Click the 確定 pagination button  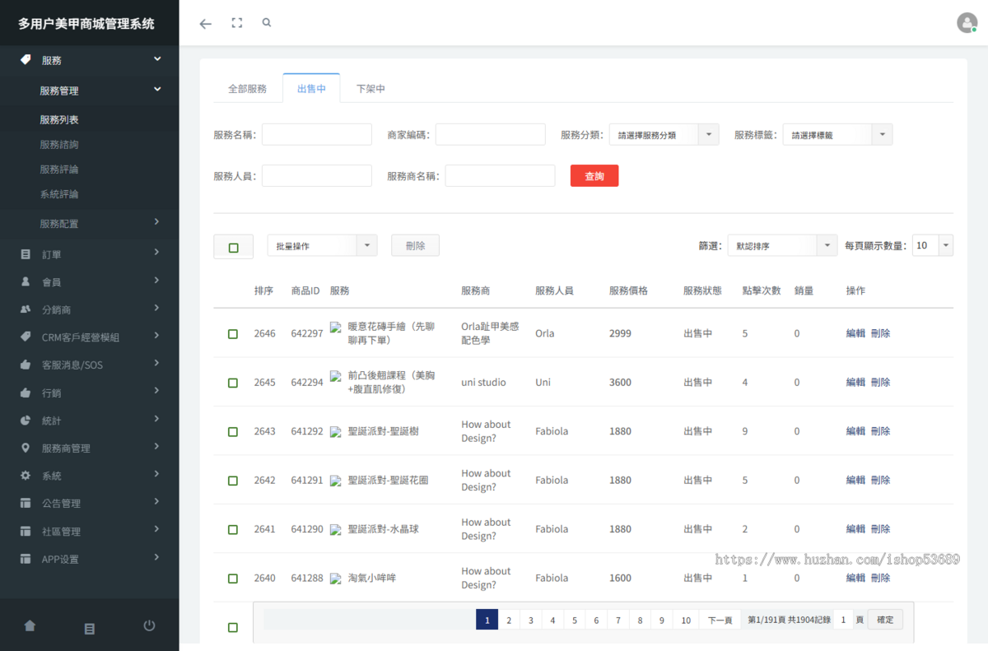[x=885, y=619]
